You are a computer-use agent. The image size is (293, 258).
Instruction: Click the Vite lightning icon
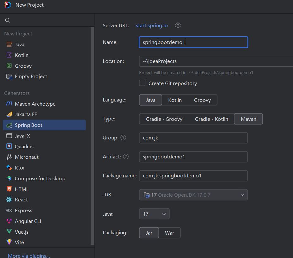tap(9, 242)
